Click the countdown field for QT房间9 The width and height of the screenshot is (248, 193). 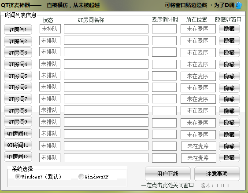(164, 123)
